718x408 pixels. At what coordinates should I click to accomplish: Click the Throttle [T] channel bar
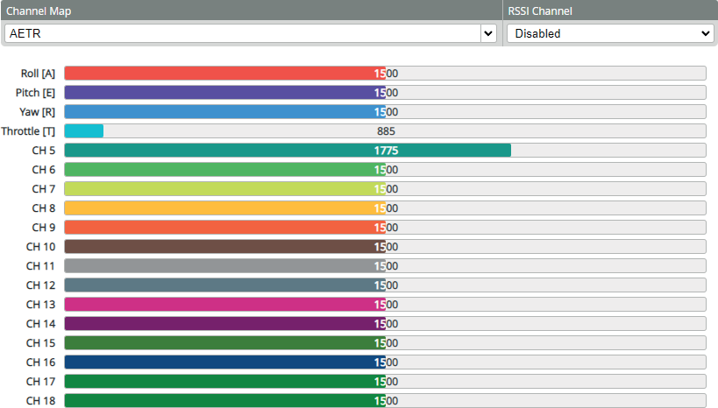(x=385, y=131)
